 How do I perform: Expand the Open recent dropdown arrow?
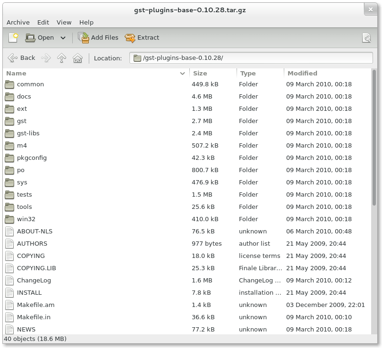(63, 38)
